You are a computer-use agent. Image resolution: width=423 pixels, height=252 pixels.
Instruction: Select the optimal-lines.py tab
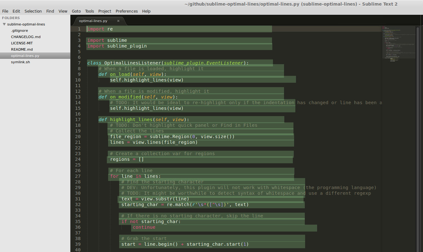tap(93, 21)
